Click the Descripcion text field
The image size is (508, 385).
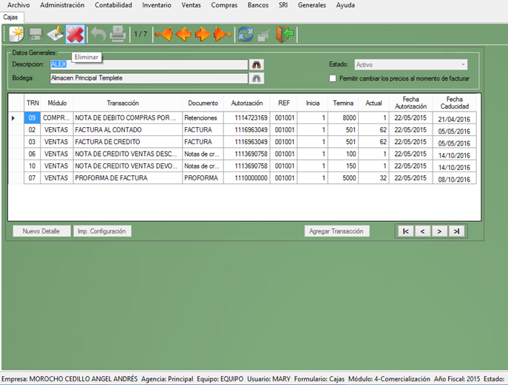pos(148,65)
